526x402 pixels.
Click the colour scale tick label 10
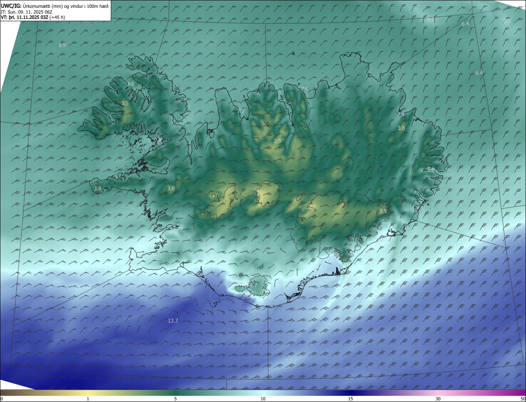click(x=263, y=399)
